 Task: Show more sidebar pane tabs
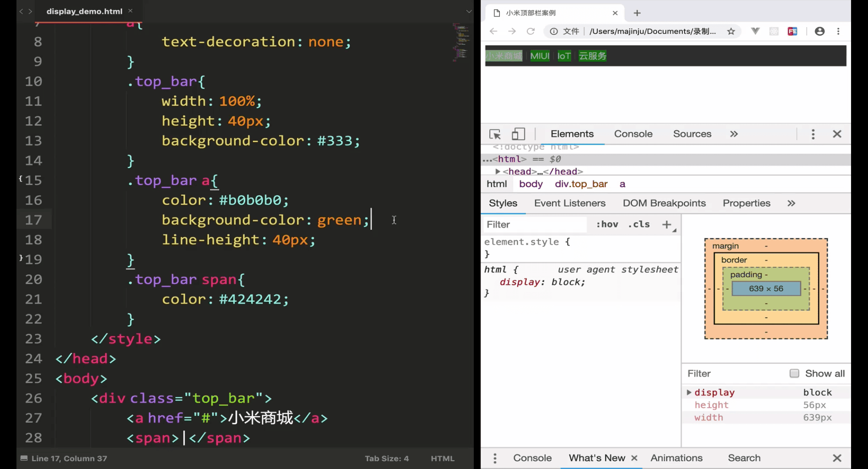(x=791, y=203)
